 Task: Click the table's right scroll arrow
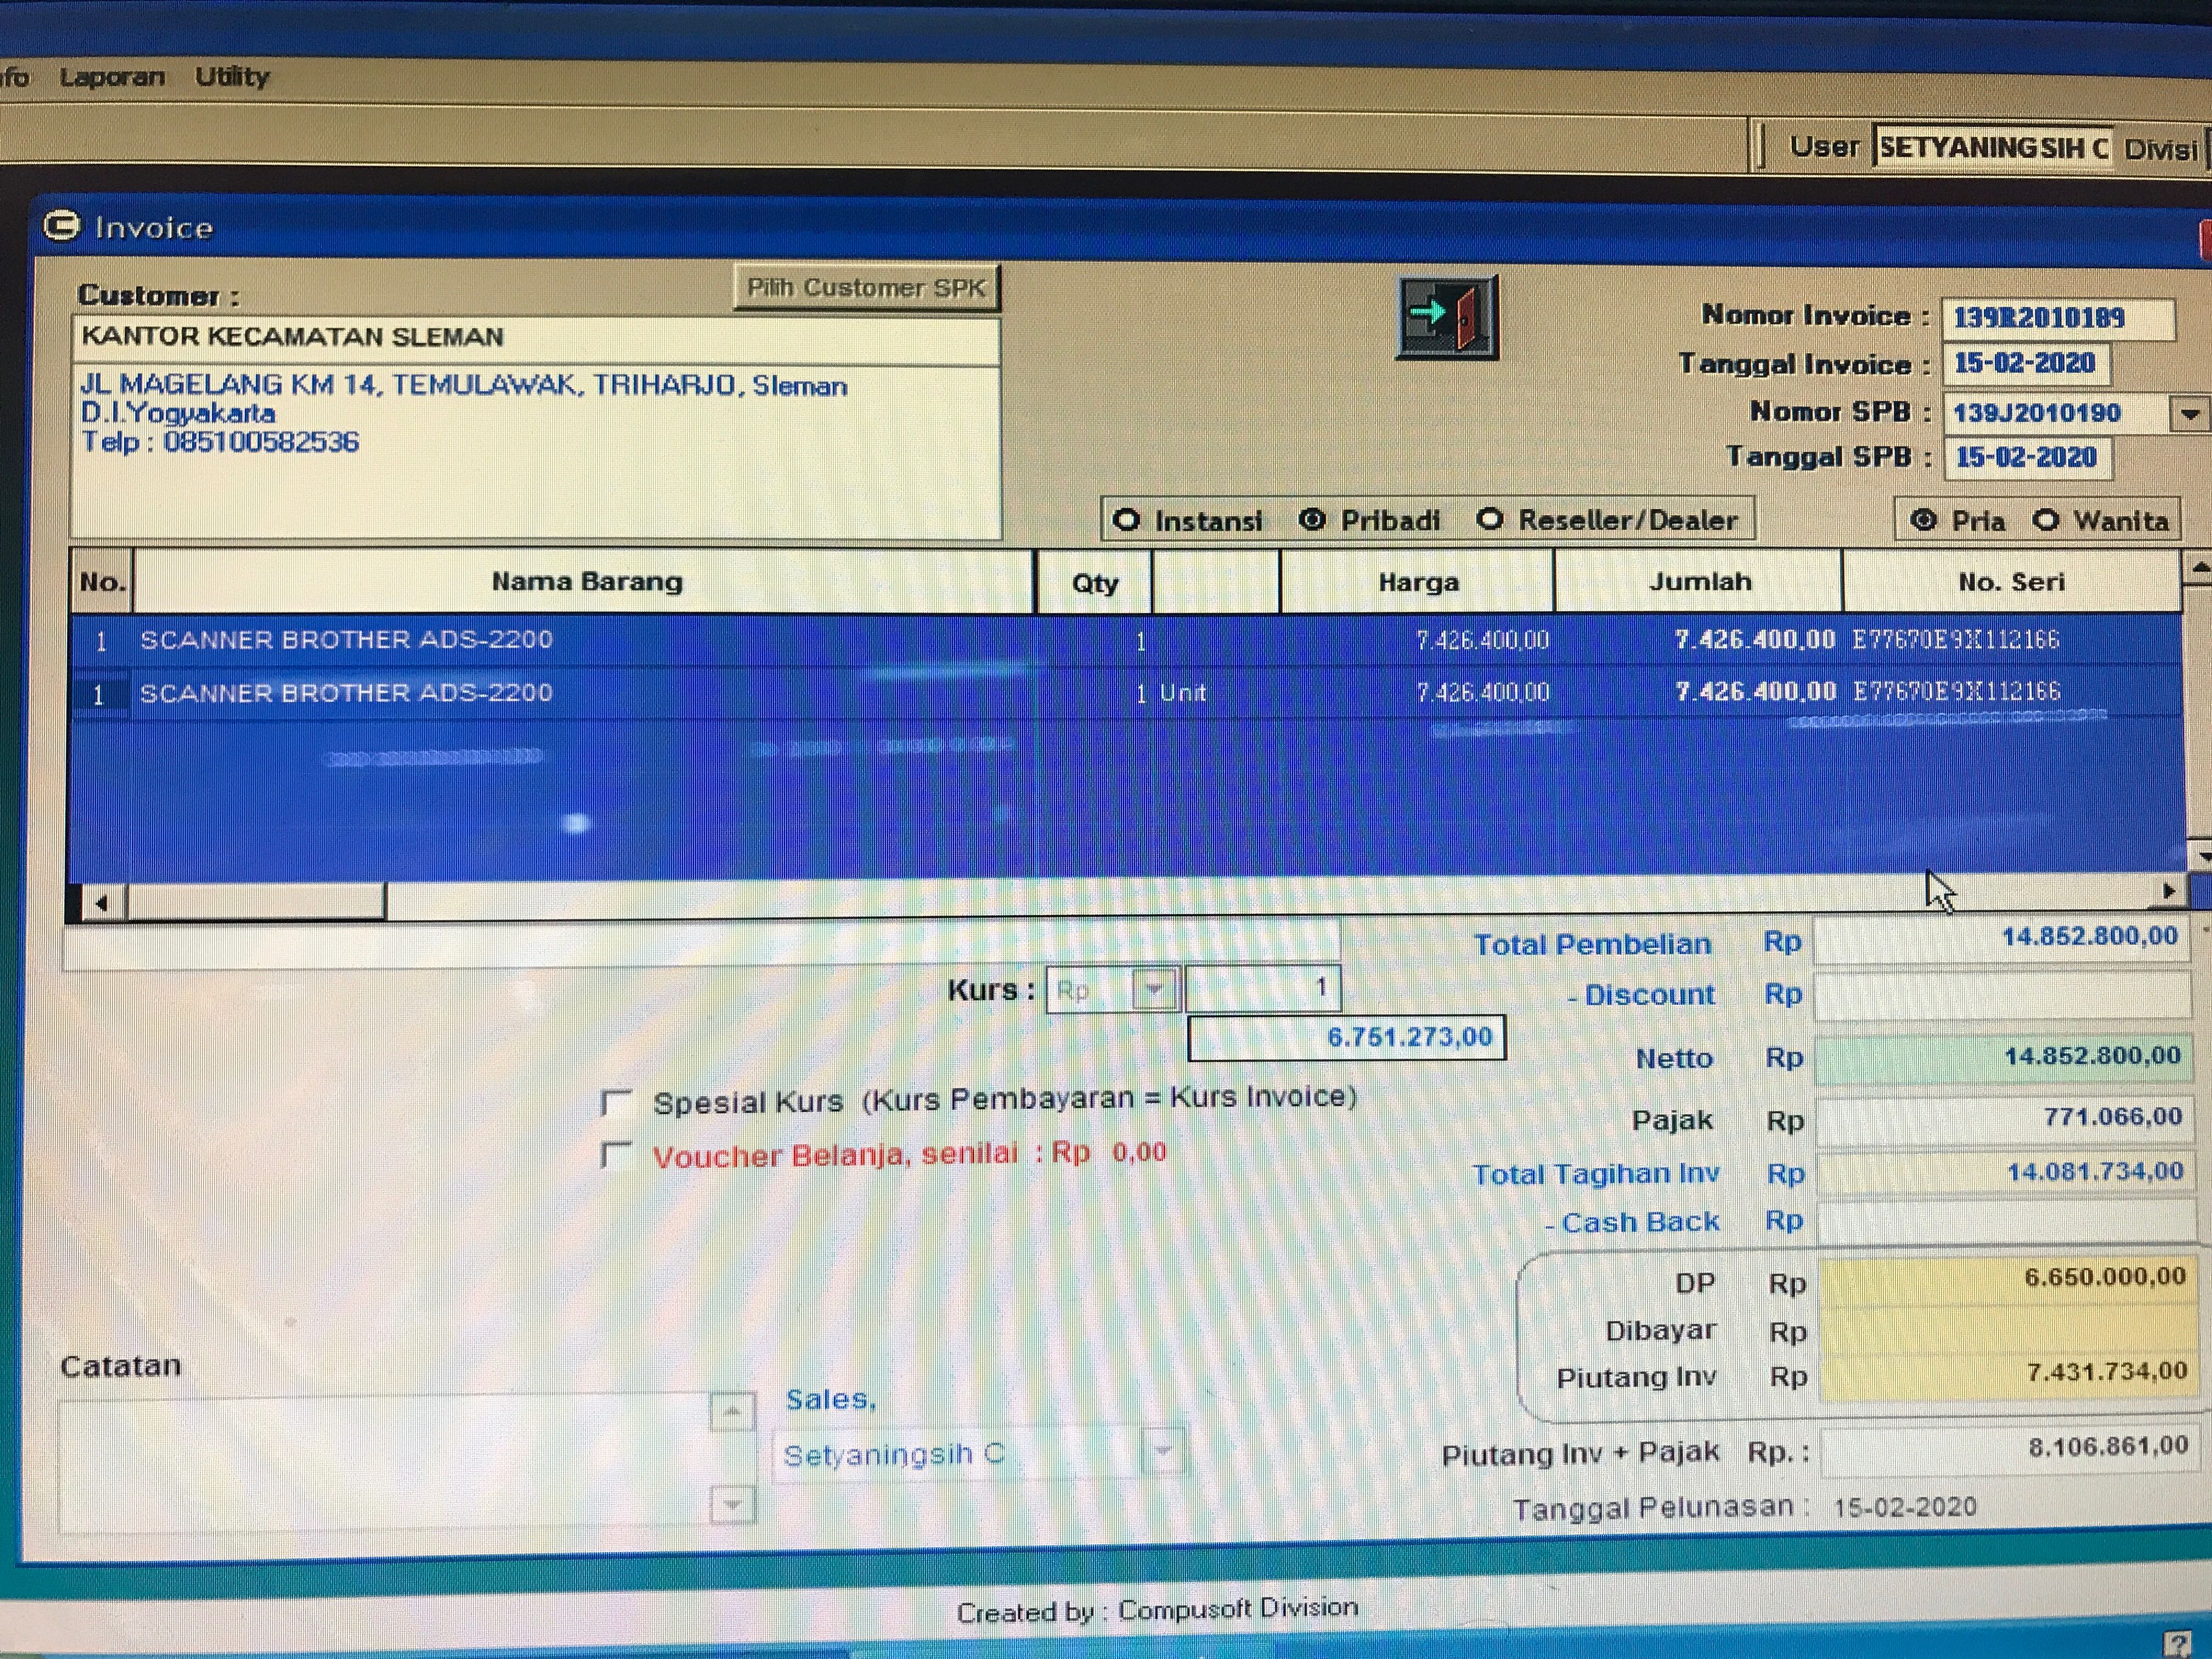(x=2167, y=890)
